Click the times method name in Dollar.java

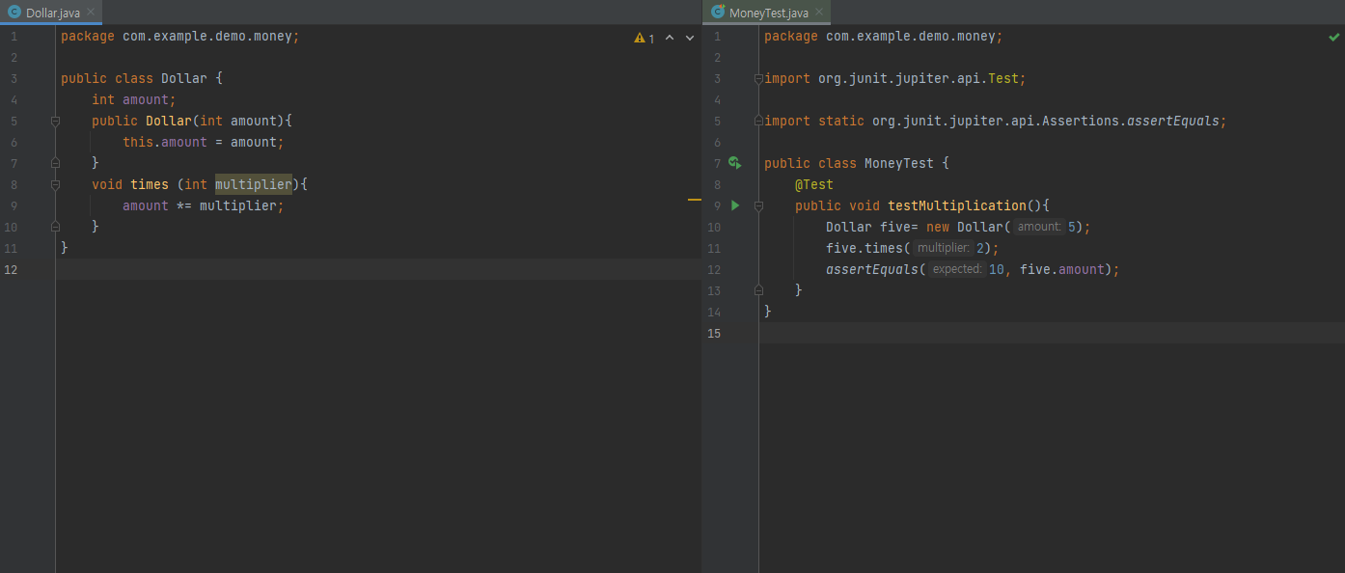150,184
